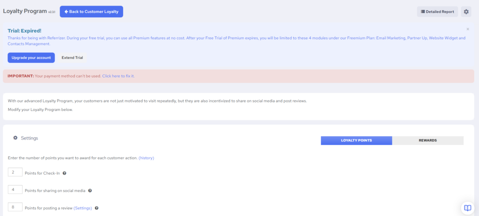Click the social media sharing points field
This screenshot has width=479, height=216.
pyautogui.click(x=15, y=190)
